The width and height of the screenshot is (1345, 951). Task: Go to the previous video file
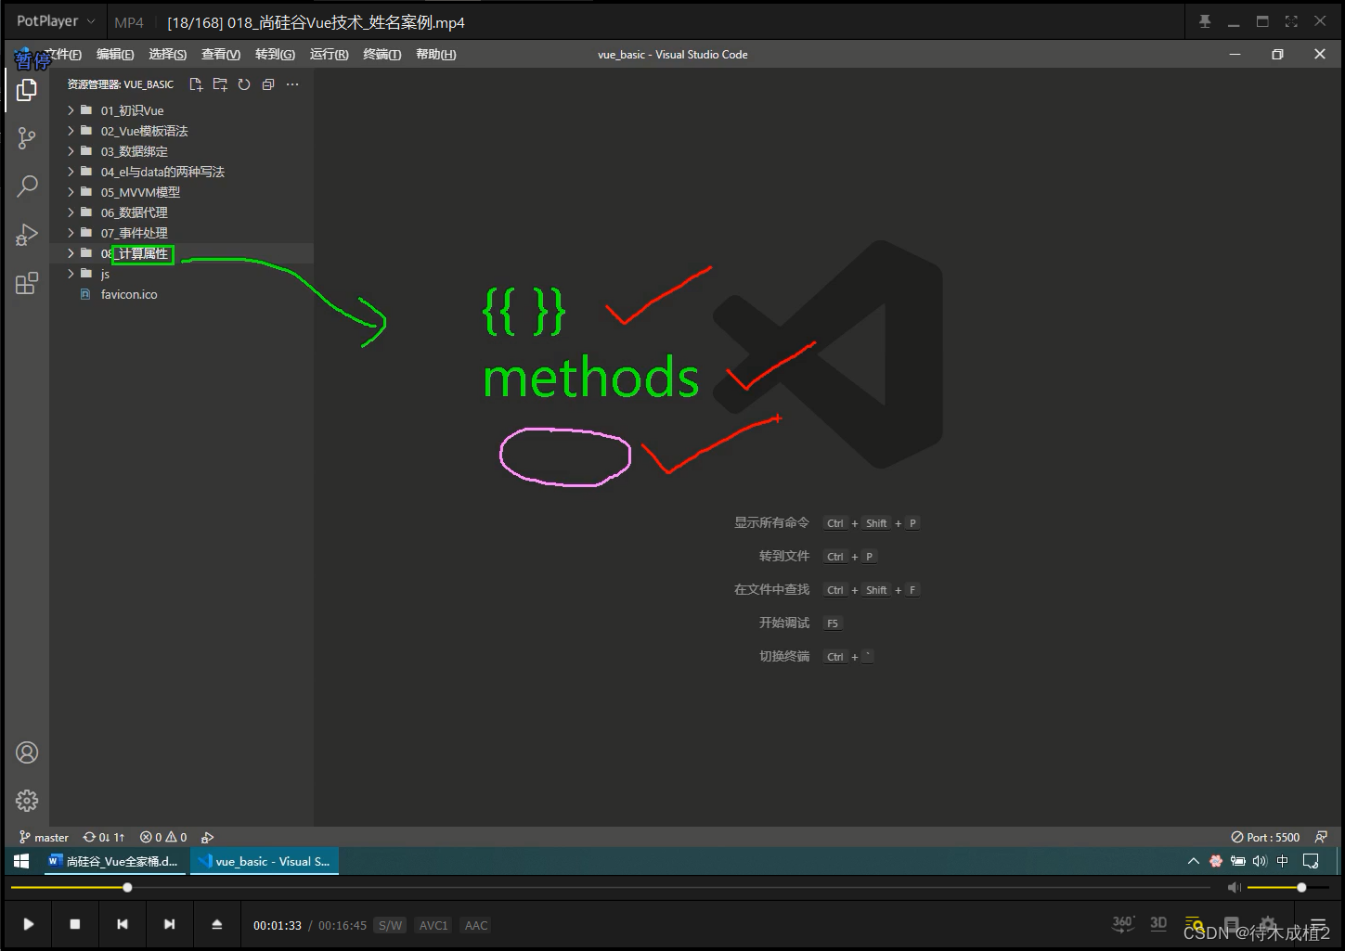(x=123, y=924)
